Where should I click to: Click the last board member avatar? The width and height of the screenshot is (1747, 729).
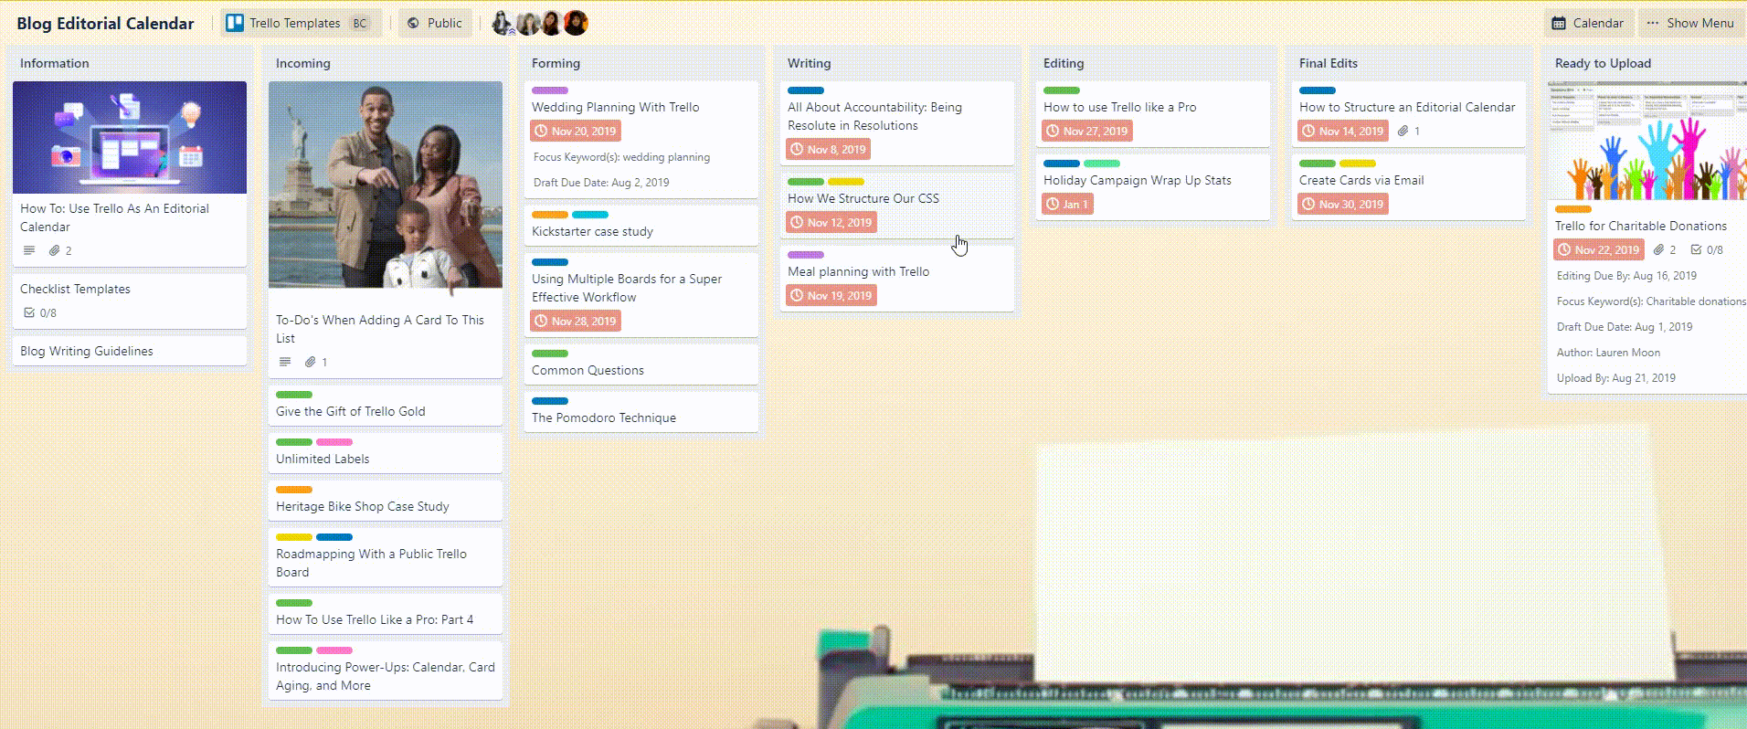(x=576, y=23)
